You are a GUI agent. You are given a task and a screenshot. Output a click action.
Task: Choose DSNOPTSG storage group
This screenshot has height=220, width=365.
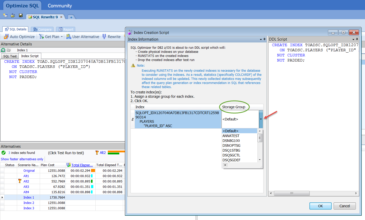coord(240,145)
